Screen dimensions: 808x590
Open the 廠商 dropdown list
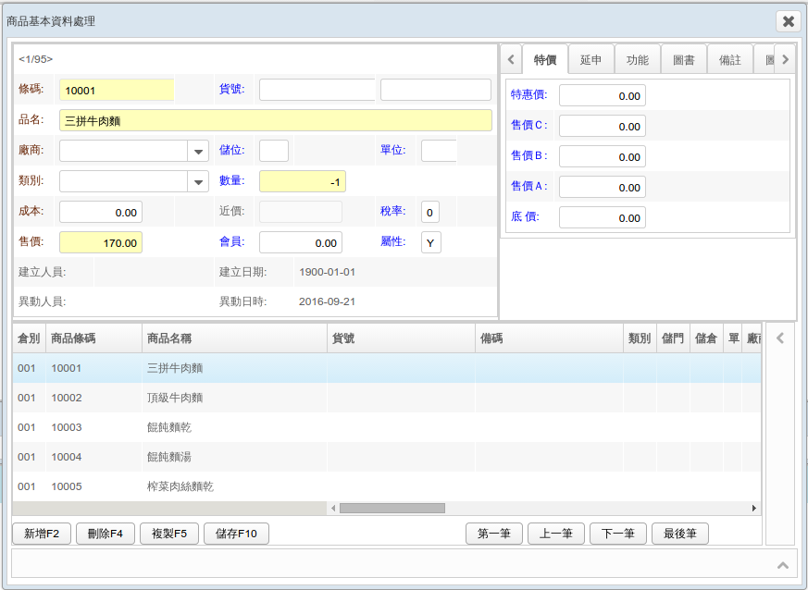(198, 152)
